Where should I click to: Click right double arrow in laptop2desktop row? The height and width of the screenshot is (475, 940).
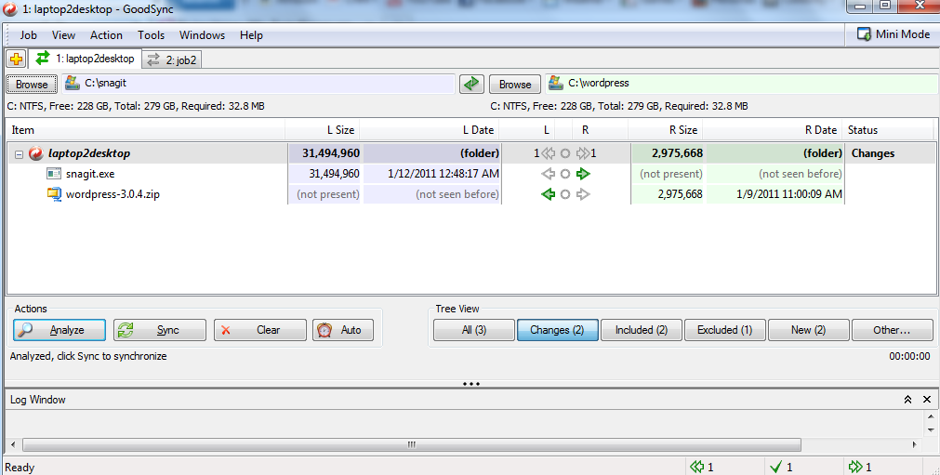[583, 153]
